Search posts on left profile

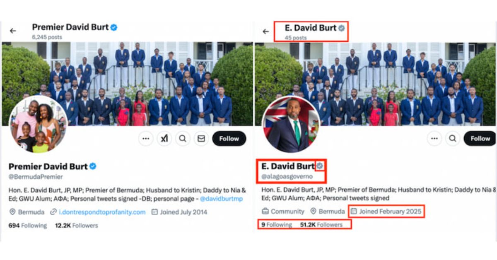click(183, 139)
